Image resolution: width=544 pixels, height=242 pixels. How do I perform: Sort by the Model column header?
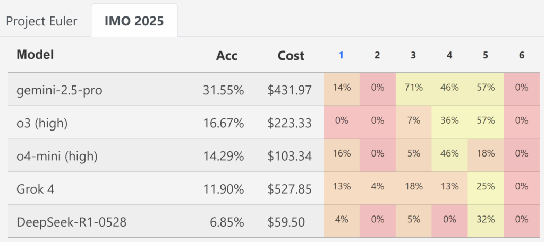36,55
